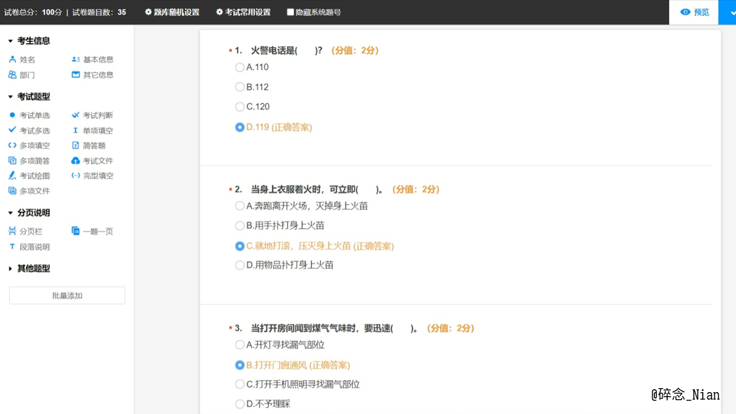The image size is (736, 414).
Task: Toggle the 隐藏系统题号 checkbox
Action: point(290,12)
